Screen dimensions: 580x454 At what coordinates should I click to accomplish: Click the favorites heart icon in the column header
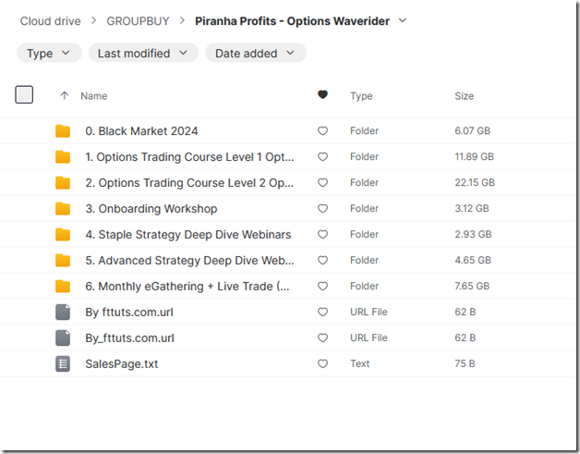click(x=322, y=95)
